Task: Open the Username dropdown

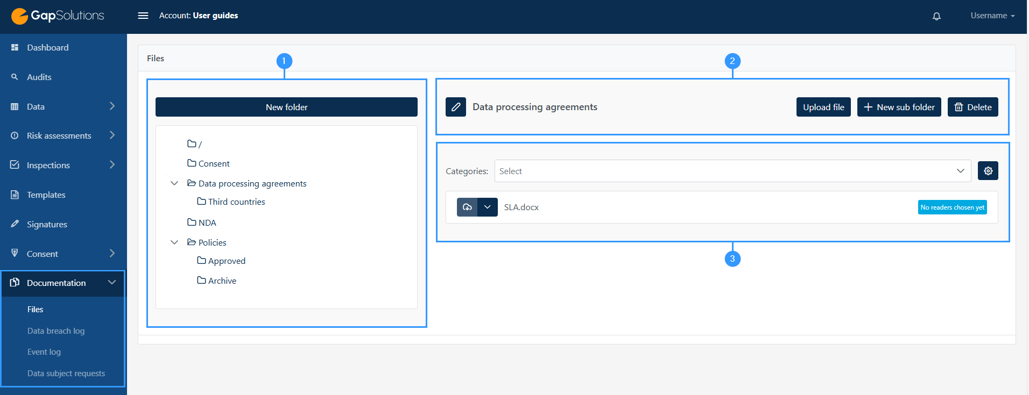Action: tap(992, 16)
